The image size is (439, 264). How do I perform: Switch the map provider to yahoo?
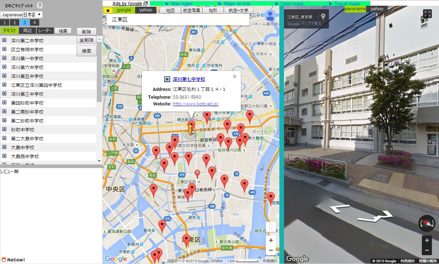point(145,10)
